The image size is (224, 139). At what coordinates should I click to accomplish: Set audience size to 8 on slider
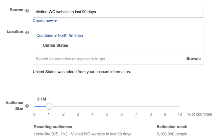click(150, 106)
